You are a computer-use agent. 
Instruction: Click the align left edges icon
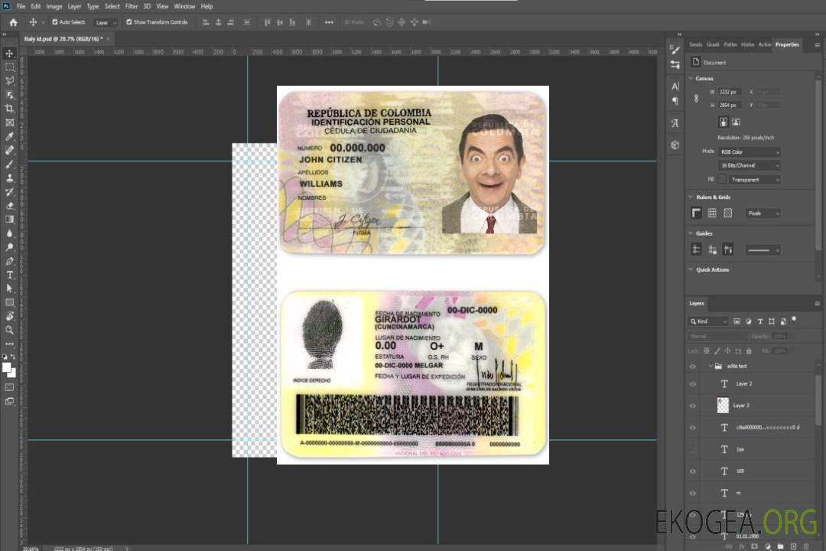(x=206, y=22)
